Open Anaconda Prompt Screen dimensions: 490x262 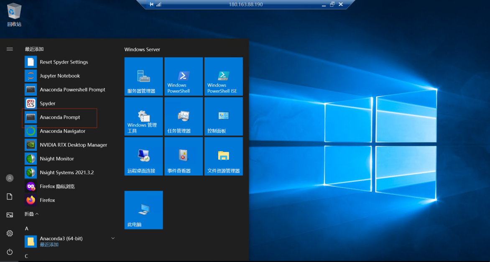[x=60, y=117]
